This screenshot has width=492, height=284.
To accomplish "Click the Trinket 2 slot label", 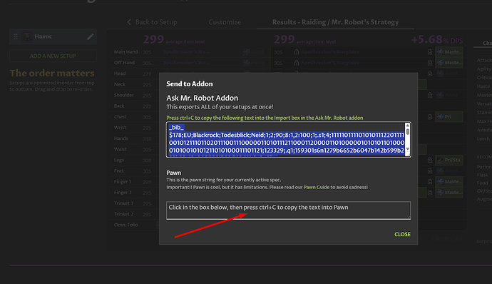I will pos(123,214).
